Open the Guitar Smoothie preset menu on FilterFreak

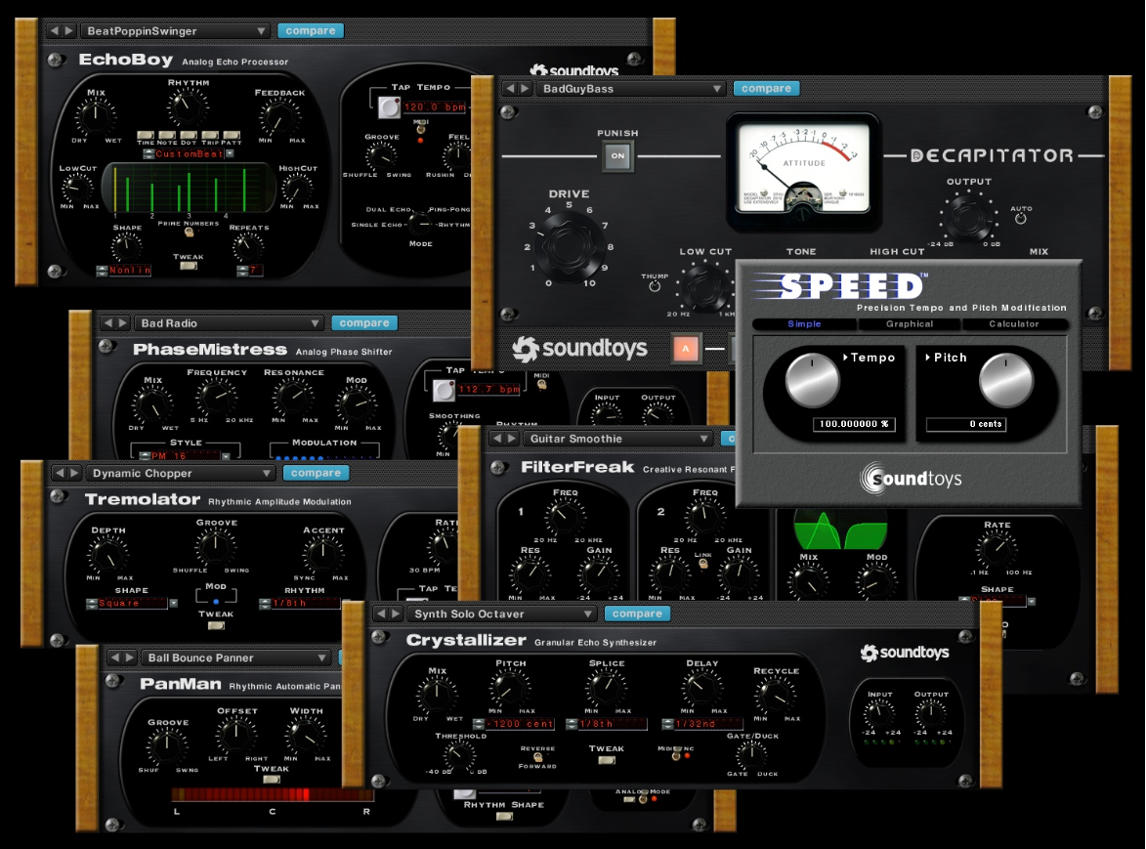[615, 438]
